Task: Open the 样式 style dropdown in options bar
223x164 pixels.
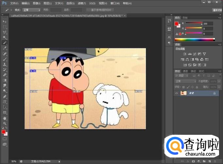Action: point(31,10)
